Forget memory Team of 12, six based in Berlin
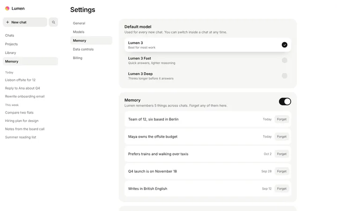This screenshot has width=337, height=211. point(282,119)
